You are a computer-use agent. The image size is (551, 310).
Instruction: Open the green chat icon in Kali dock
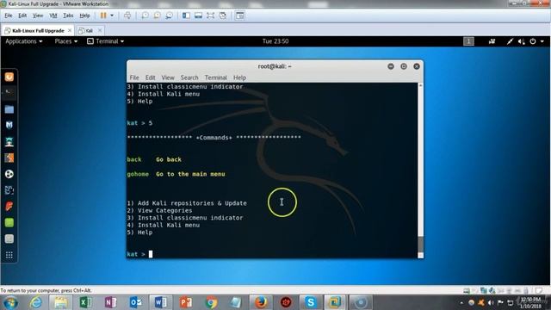(x=9, y=222)
